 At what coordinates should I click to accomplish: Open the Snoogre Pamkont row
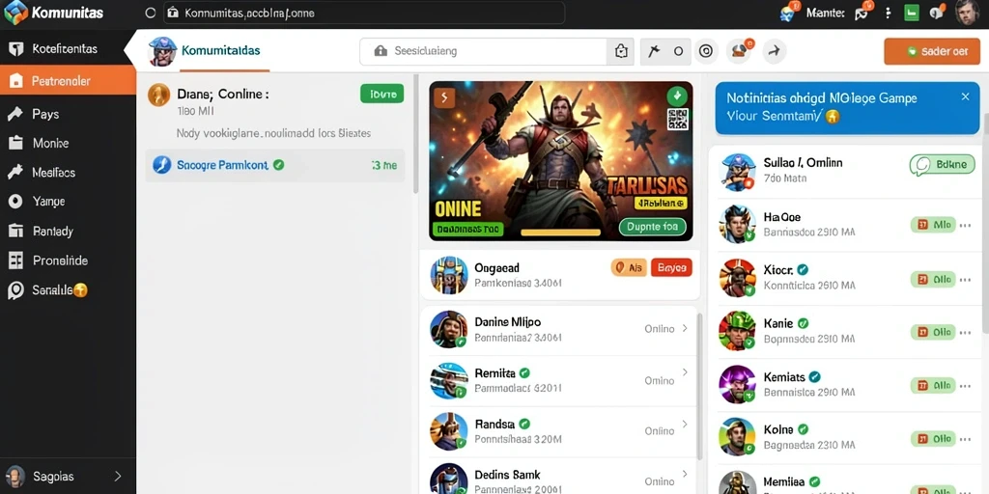point(275,166)
